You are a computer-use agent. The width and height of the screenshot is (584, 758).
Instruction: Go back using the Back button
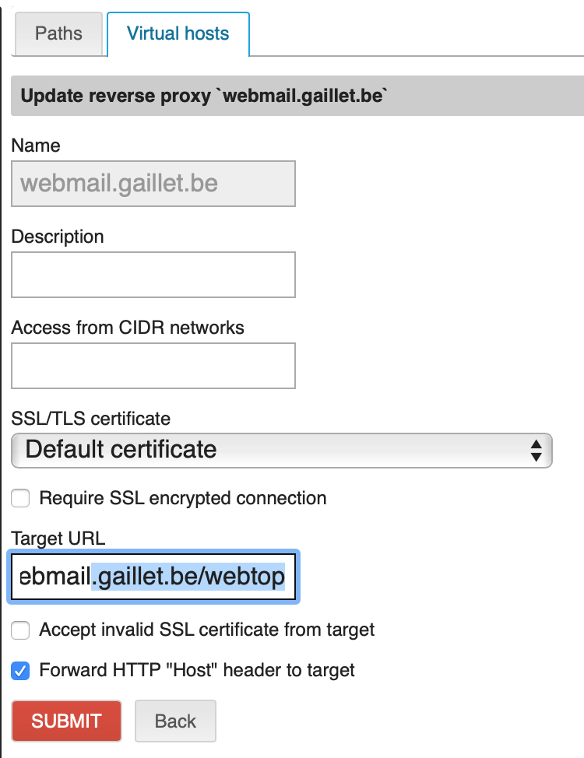pyautogui.click(x=175, y=721)
